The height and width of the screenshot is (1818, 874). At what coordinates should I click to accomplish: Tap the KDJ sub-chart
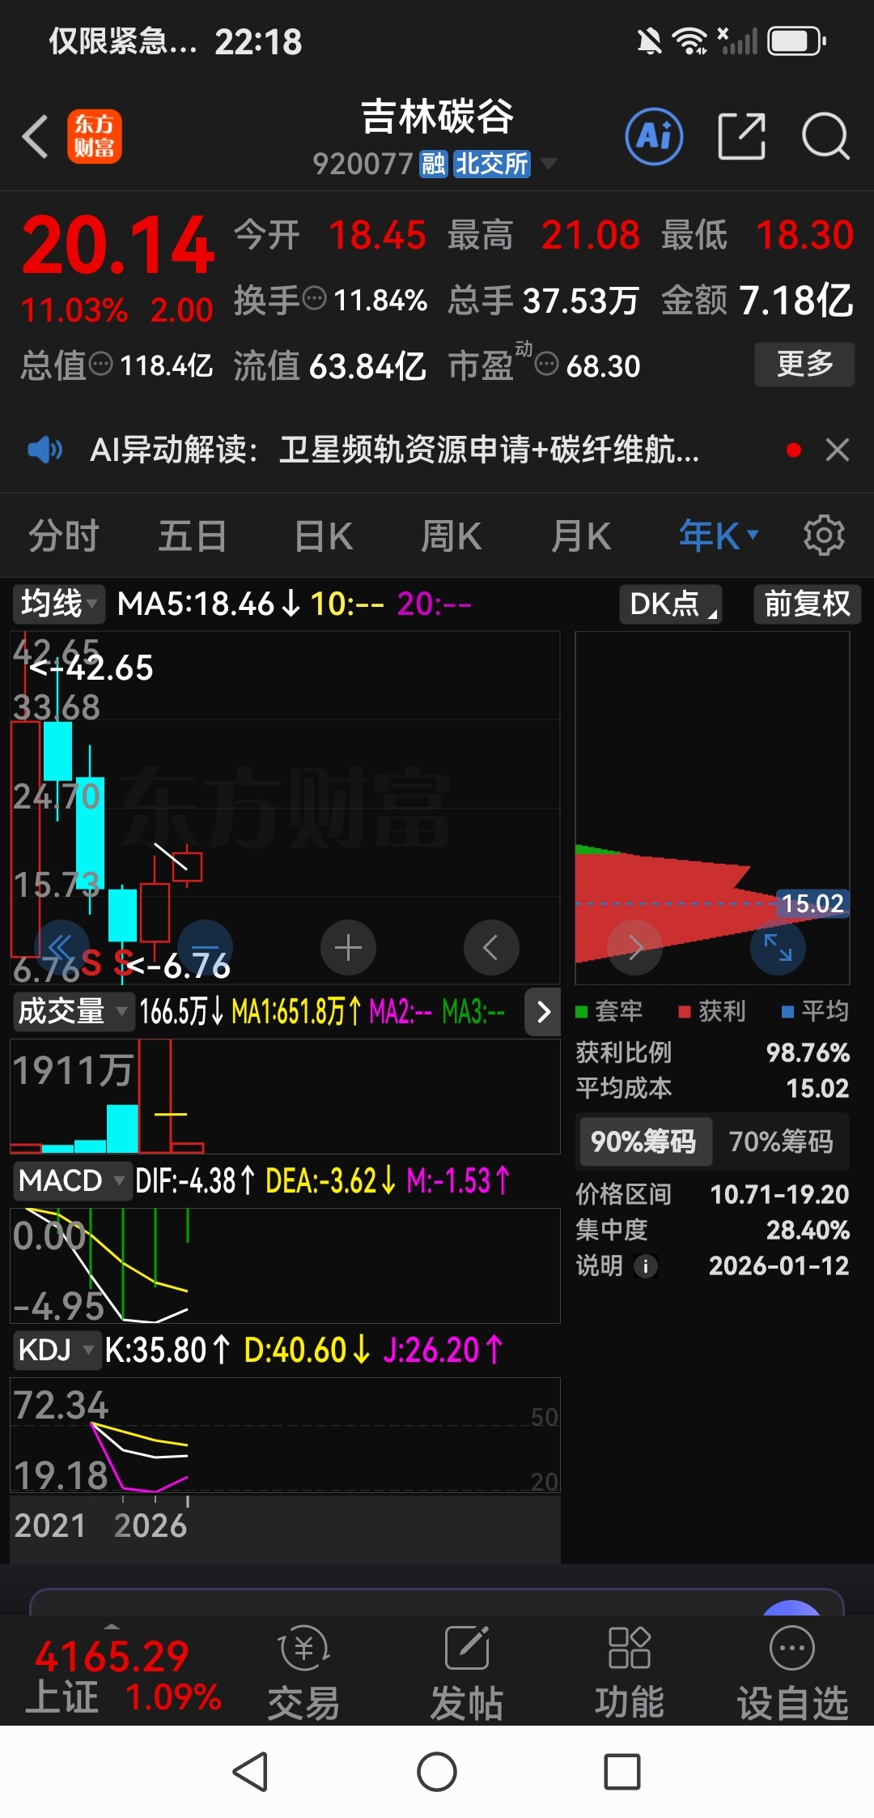[x=285, y=1435]
